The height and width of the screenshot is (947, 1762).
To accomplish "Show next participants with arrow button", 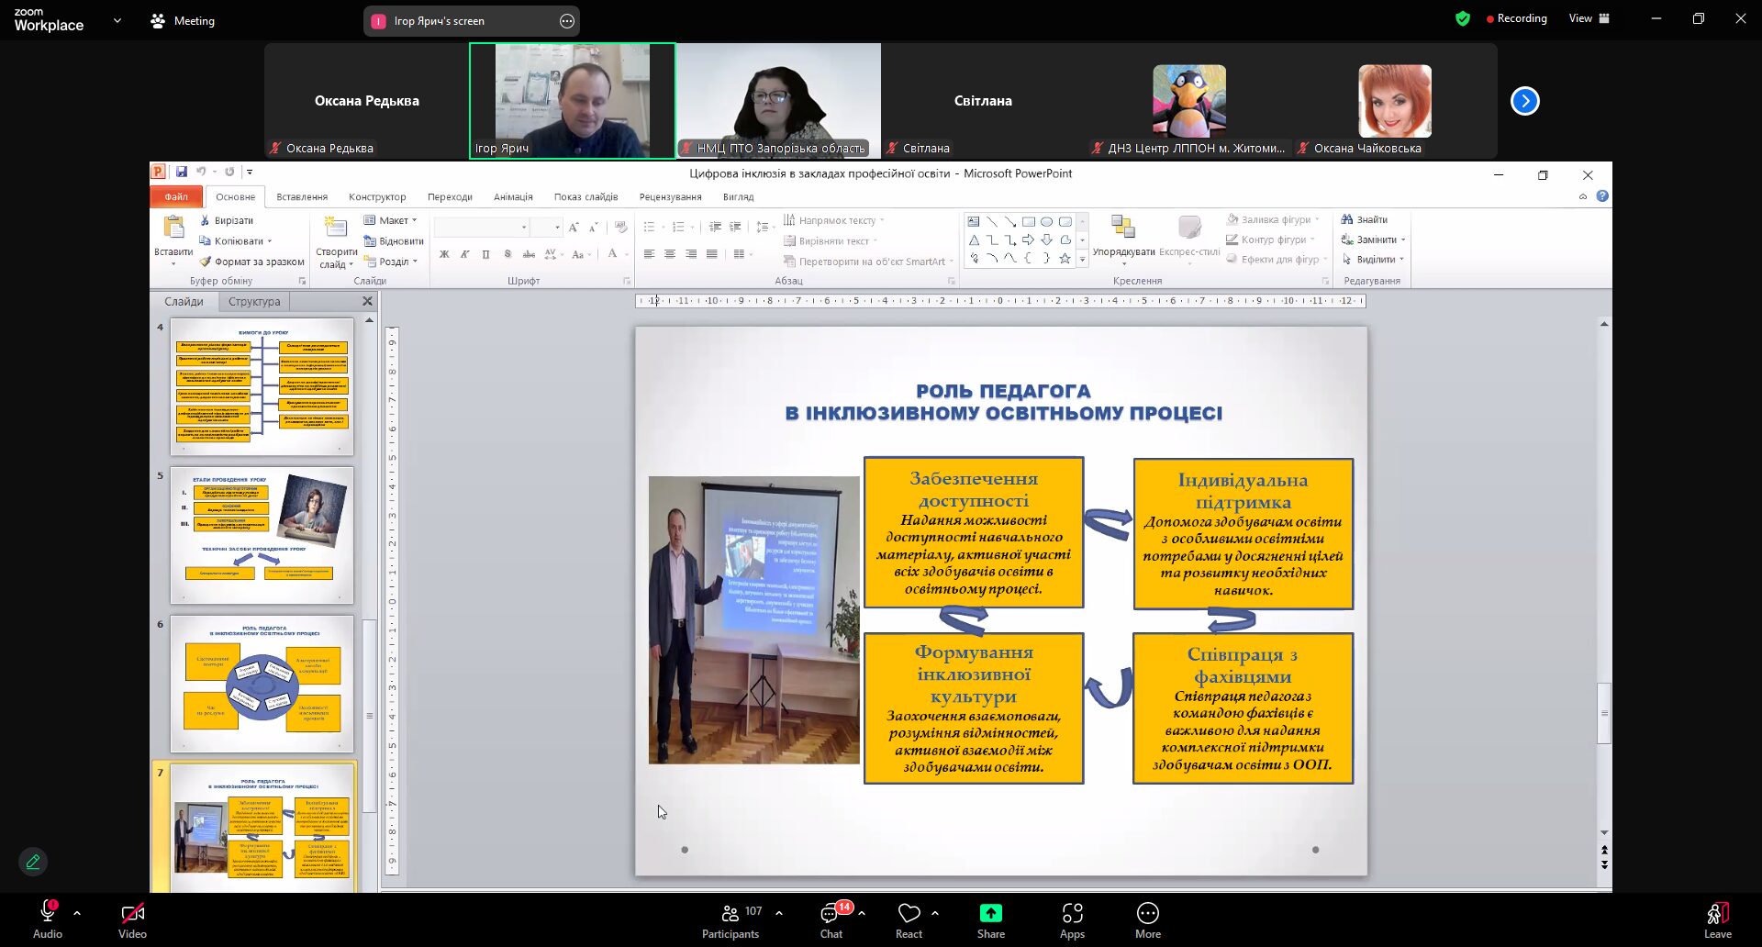I will 1525,101.
